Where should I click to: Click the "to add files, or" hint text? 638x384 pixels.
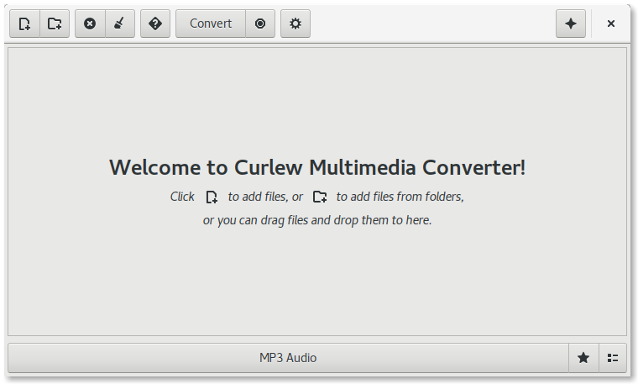[x=265, y=197]
